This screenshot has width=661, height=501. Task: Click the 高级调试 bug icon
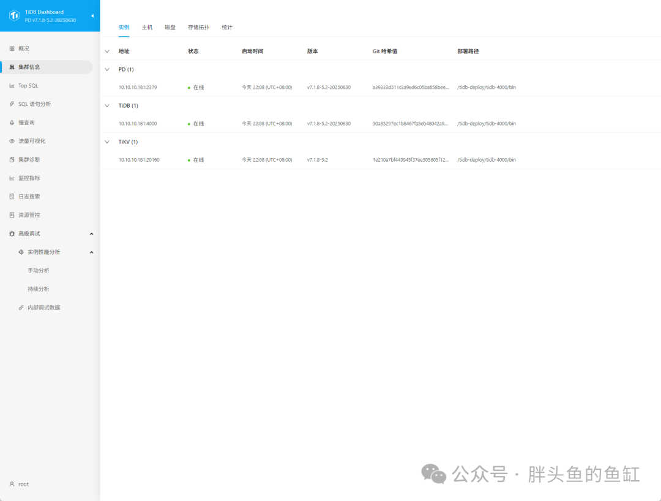pyautogui.click(x=12, y=233)
